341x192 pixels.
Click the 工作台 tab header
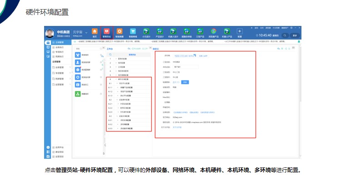click(110, 49)
